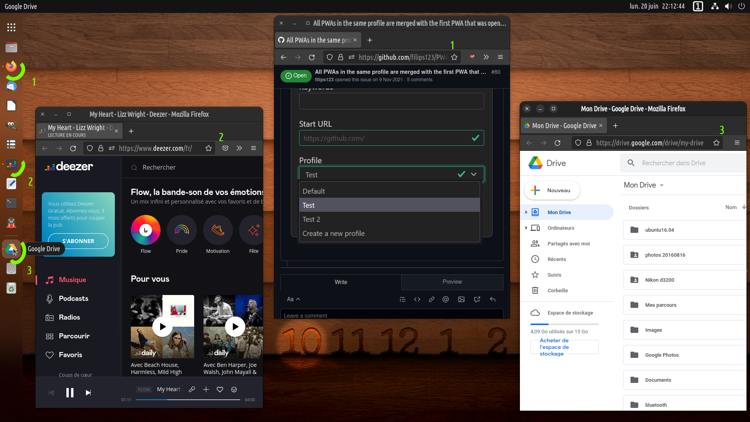This screenshot has width=750, height=422.
Task: Select the Pride flow mood
Action: [182, 230]
